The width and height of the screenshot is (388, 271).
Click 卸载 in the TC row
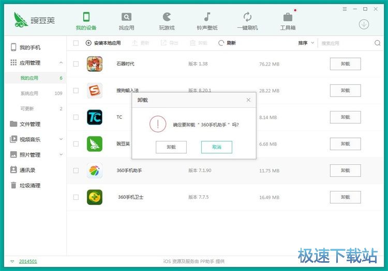tap(345, 117)
